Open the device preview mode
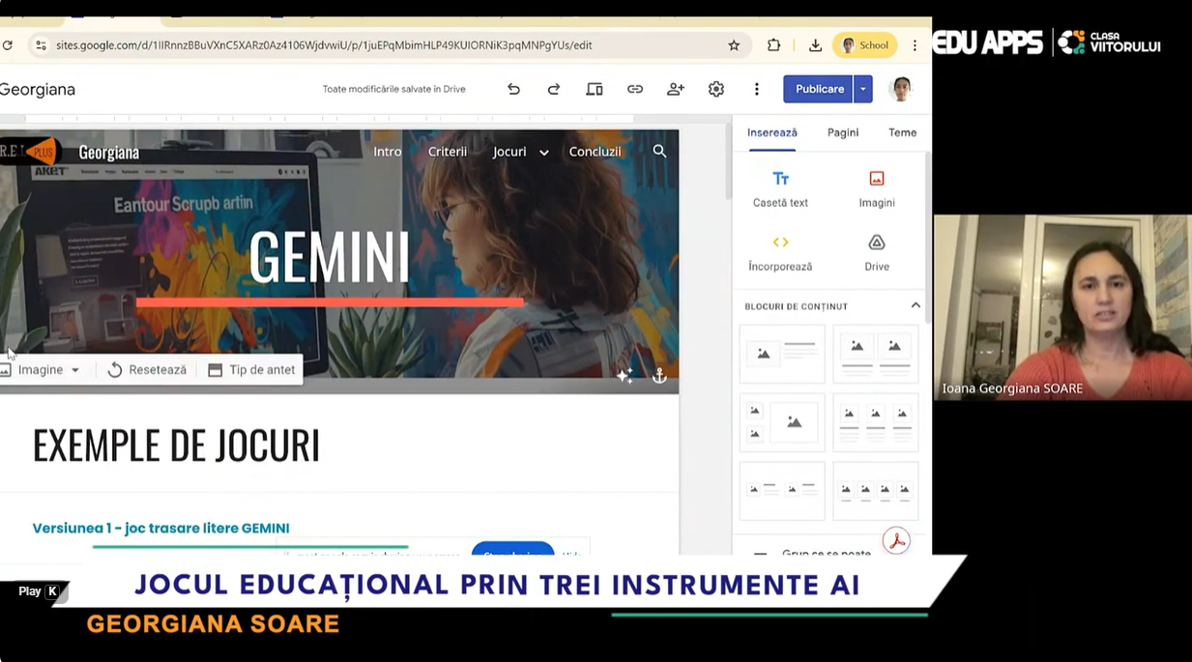The width and height of the screenshot is (1192, 662). coord(595,89)
